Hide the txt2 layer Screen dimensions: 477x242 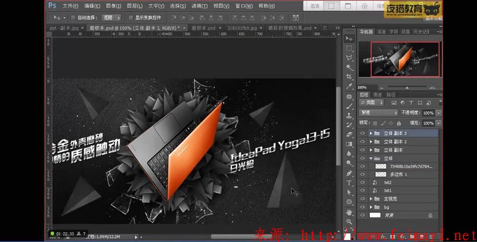[362, 182]
